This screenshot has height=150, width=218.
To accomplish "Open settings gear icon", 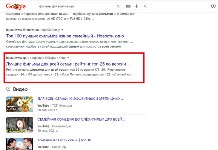I will (213, 6).
